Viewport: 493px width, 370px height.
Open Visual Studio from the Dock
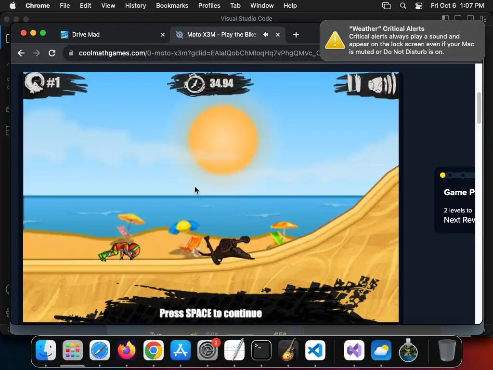pos(354,350)
